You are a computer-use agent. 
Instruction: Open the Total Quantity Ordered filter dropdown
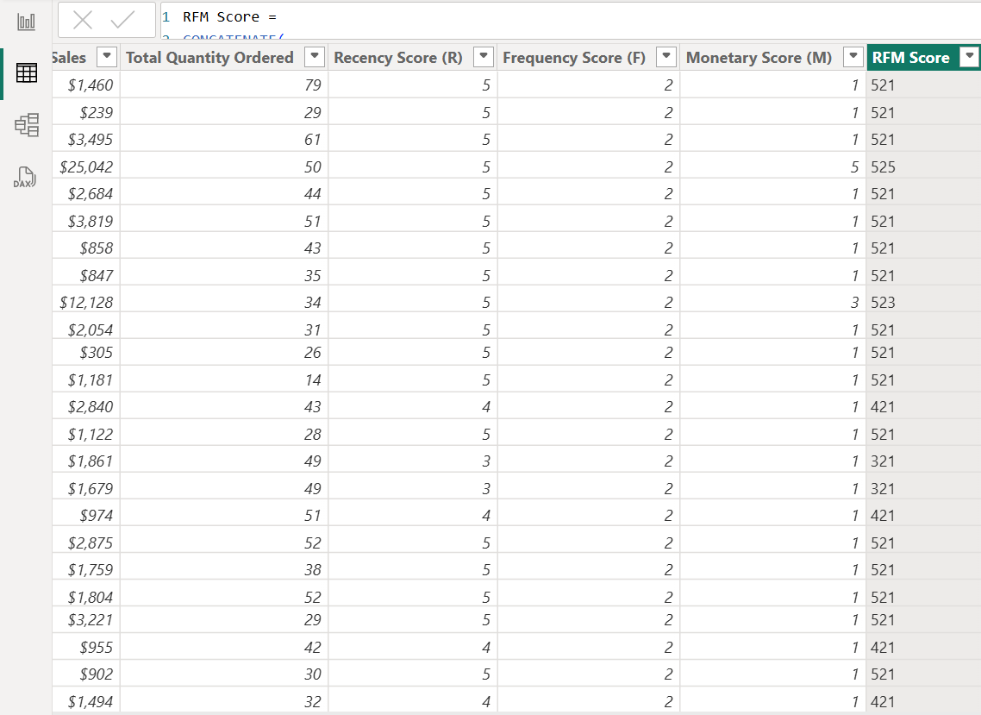315,56
